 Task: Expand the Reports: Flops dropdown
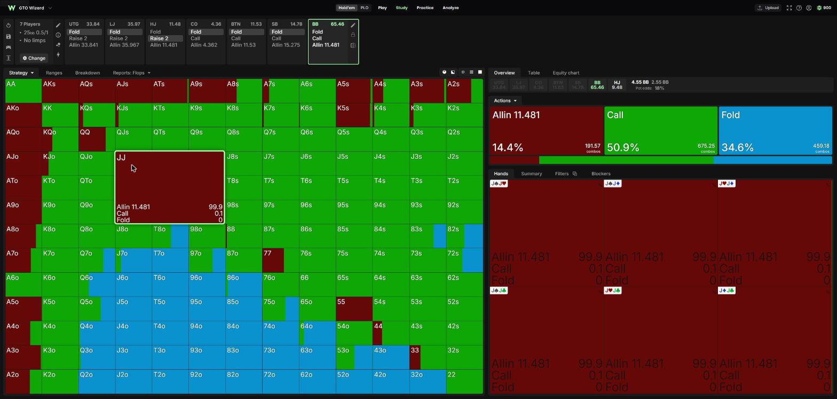tap(131, 72)
